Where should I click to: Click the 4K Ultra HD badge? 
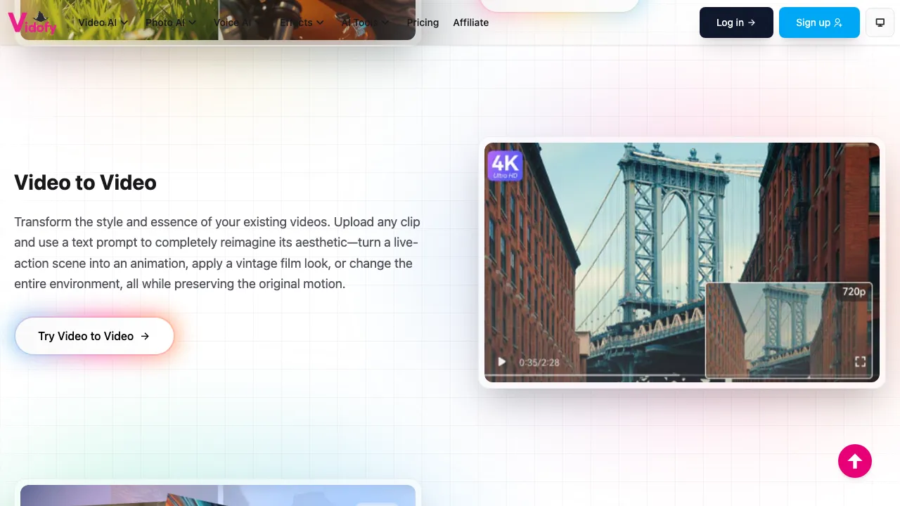tap(504, 165)
